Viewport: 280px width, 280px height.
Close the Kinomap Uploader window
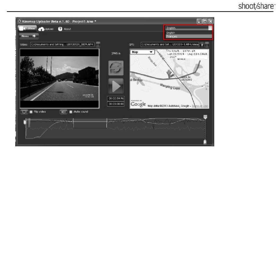pos(211,21)
